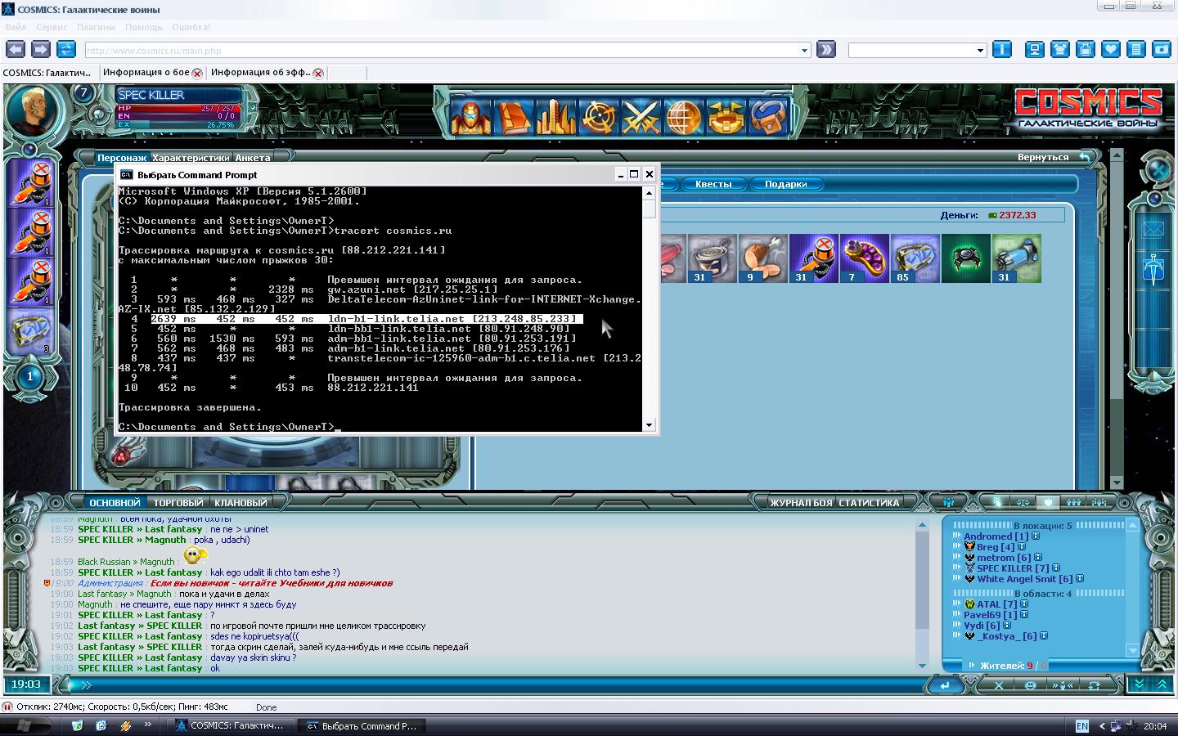Click the shield clan filter icon
The image size is (1178, 736).
click(1048, 502)
